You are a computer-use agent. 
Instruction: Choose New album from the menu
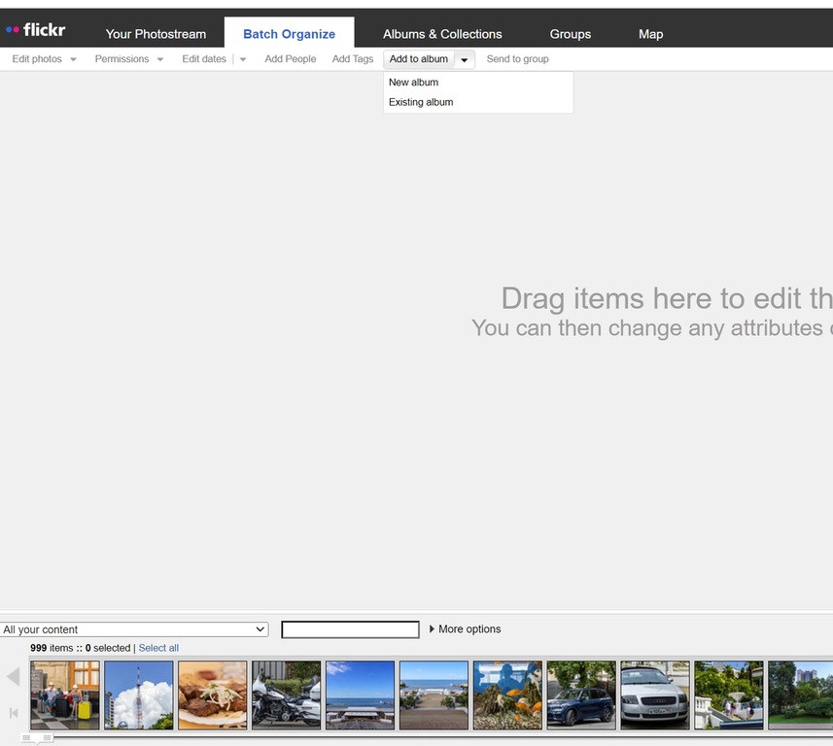(414, 83)
